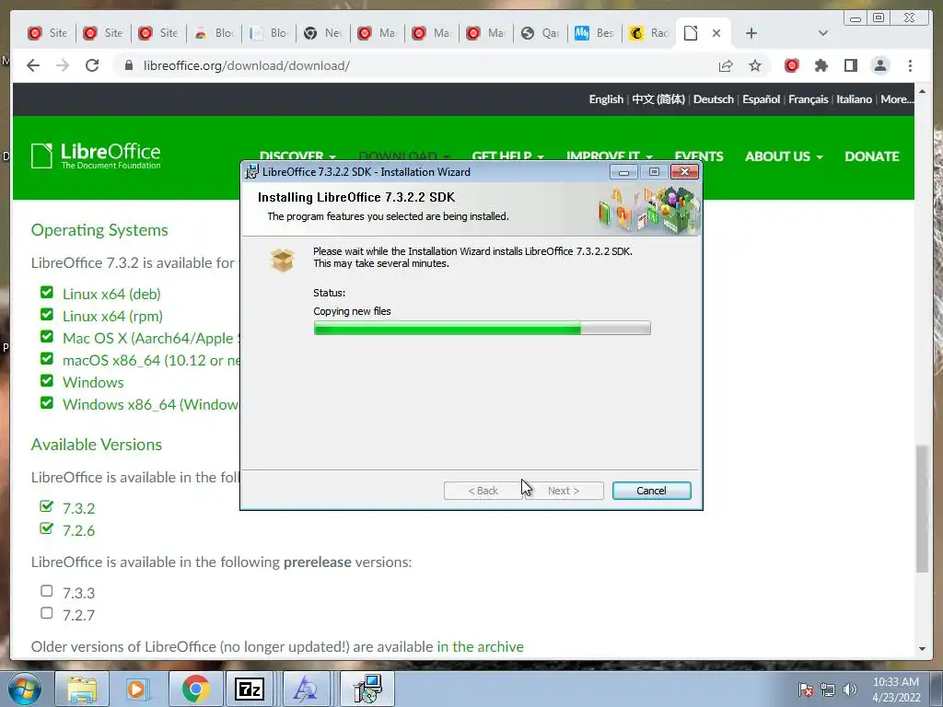
Task: Click the LibreOffice logo
Action: (96, 156)
